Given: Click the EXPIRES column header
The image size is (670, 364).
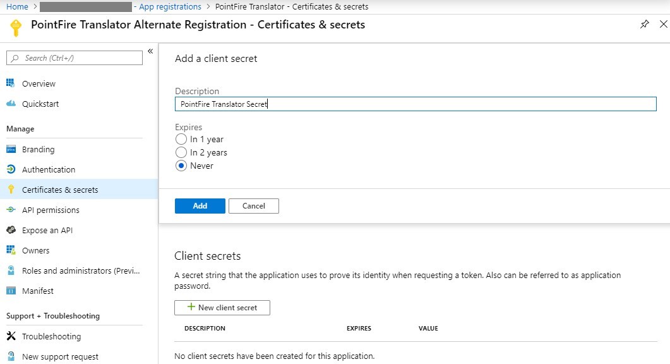Looking at the screenshot, I should (x=359, y=328).
